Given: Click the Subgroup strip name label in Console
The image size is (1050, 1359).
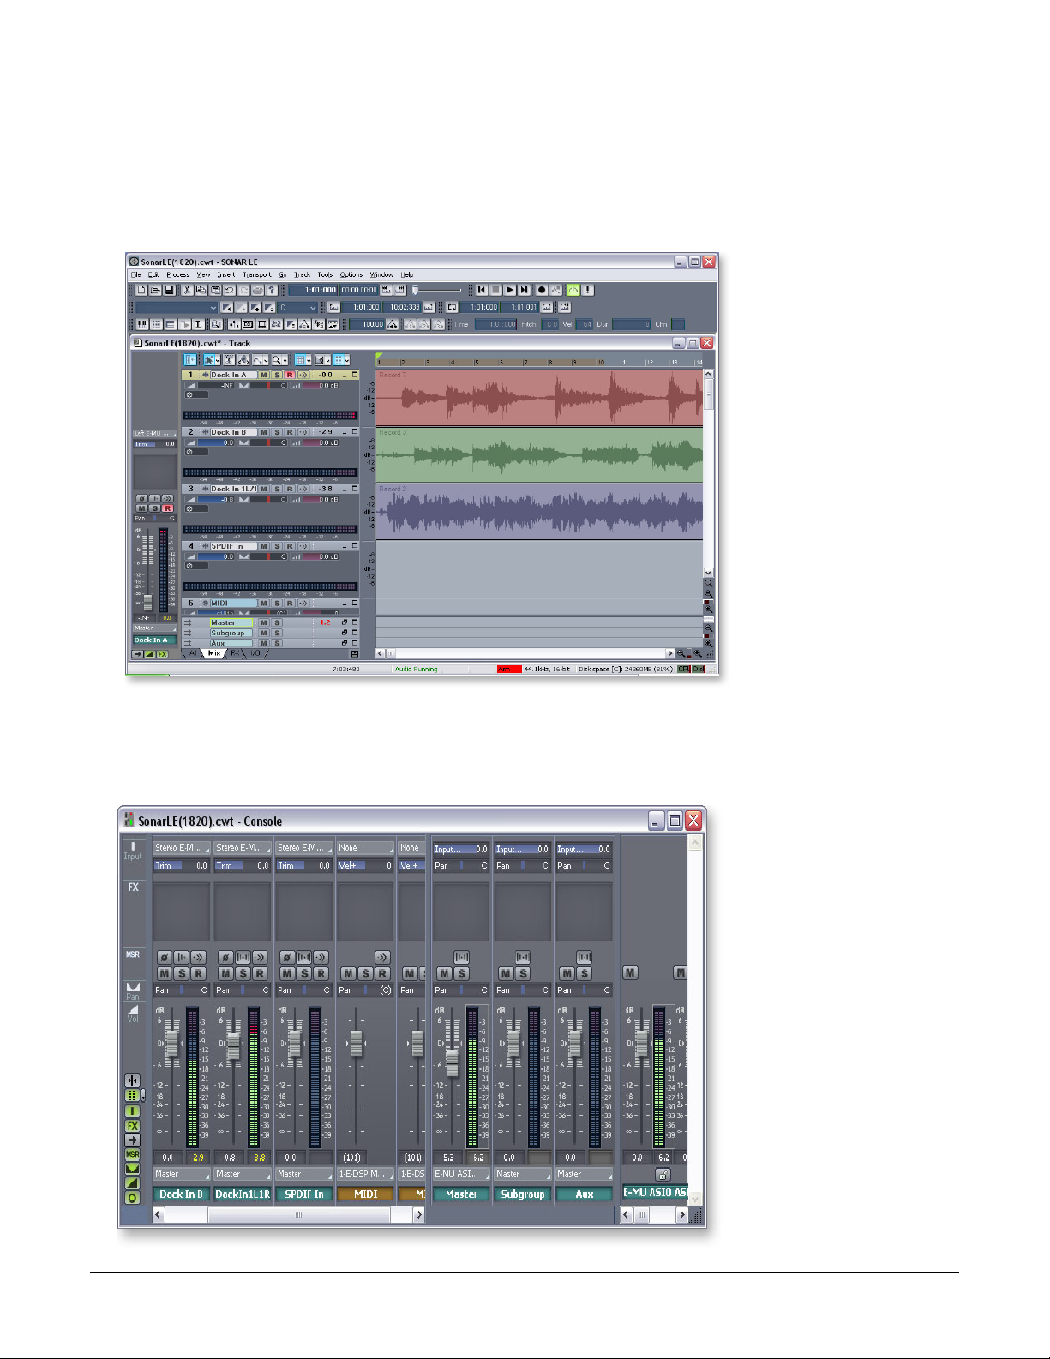Looking at the screenshot, I should coord(523,1194).
